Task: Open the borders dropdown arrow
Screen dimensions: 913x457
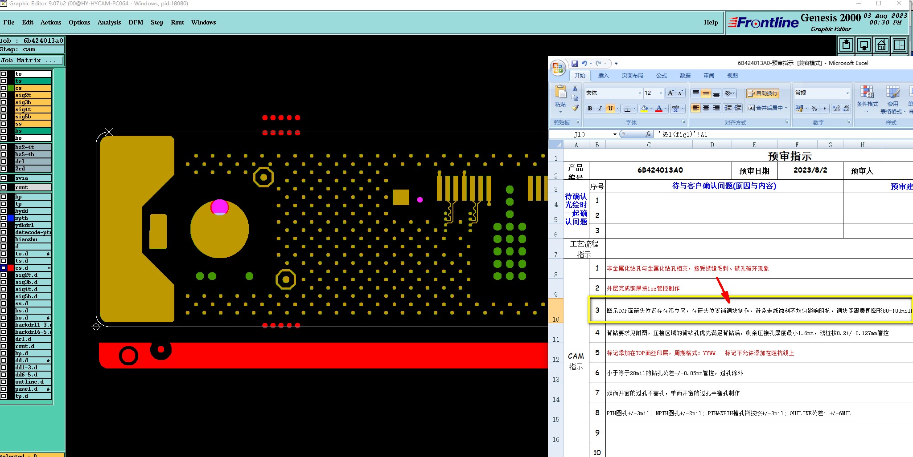Action: (634, 108)
